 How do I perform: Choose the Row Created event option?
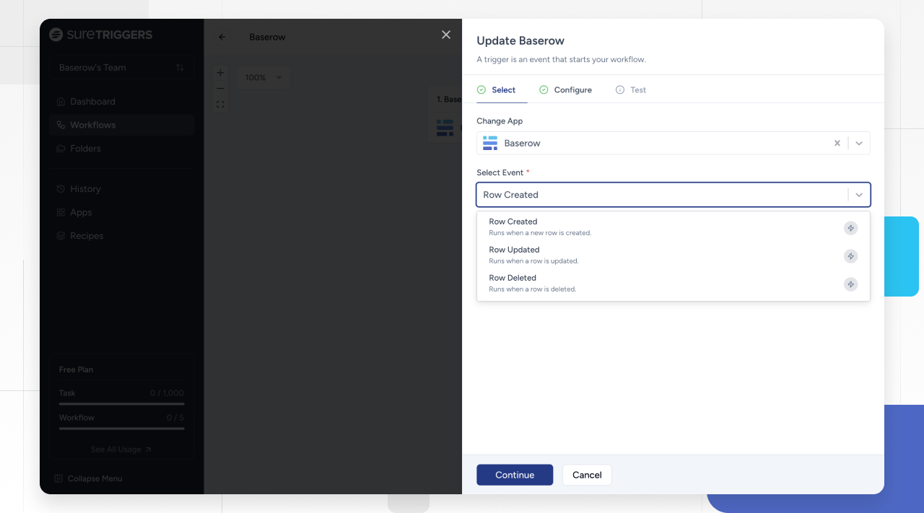coord(673,228)
